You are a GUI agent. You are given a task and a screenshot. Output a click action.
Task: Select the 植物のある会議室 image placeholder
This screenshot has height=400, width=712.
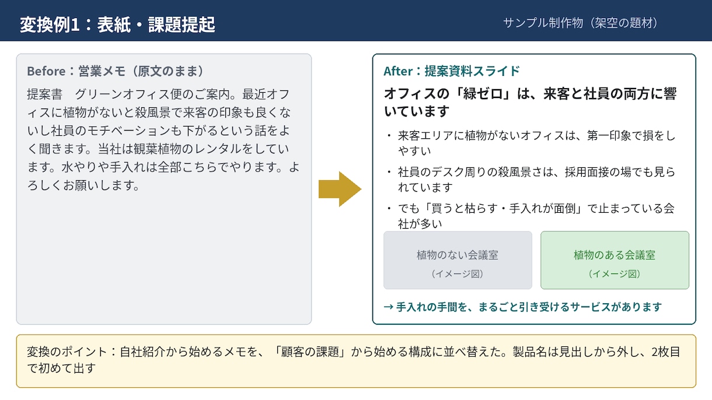click(615, 260)
